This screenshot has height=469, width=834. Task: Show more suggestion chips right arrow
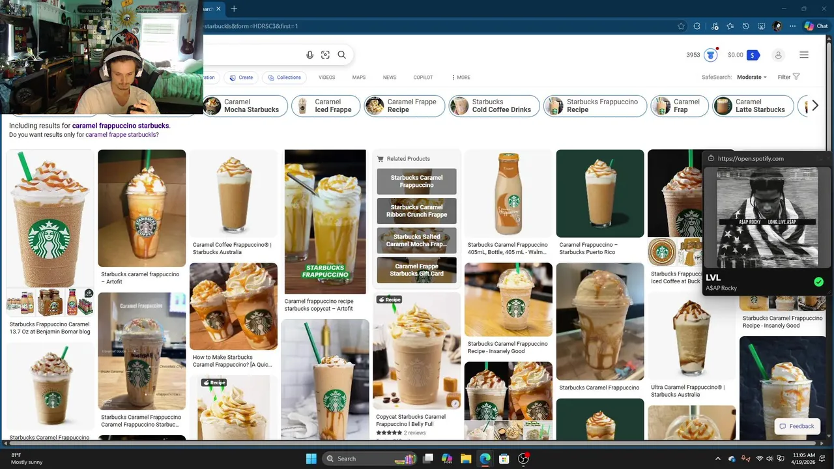pos(814,106)
